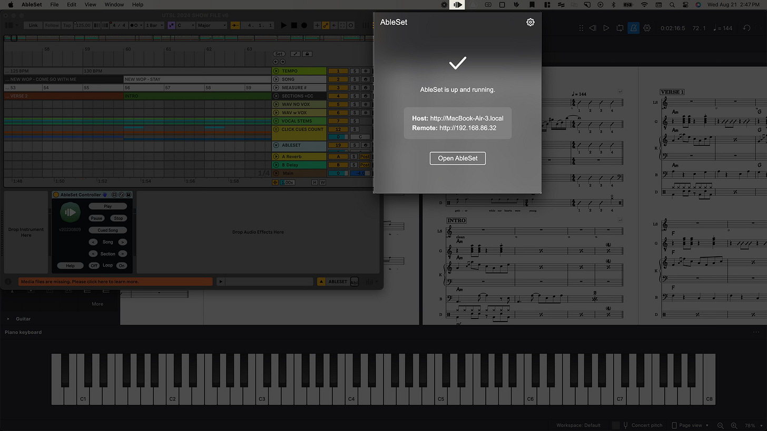This screenshot has height=431, width=767.
Task: Toggle MuseScore loop playback
Action: [x=620, y=28]
